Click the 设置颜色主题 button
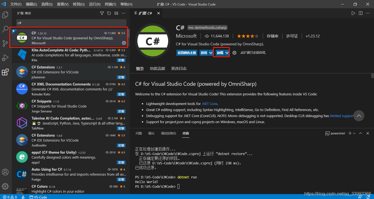The width and height of the screenshot is (374, 199). coord(187,53)
